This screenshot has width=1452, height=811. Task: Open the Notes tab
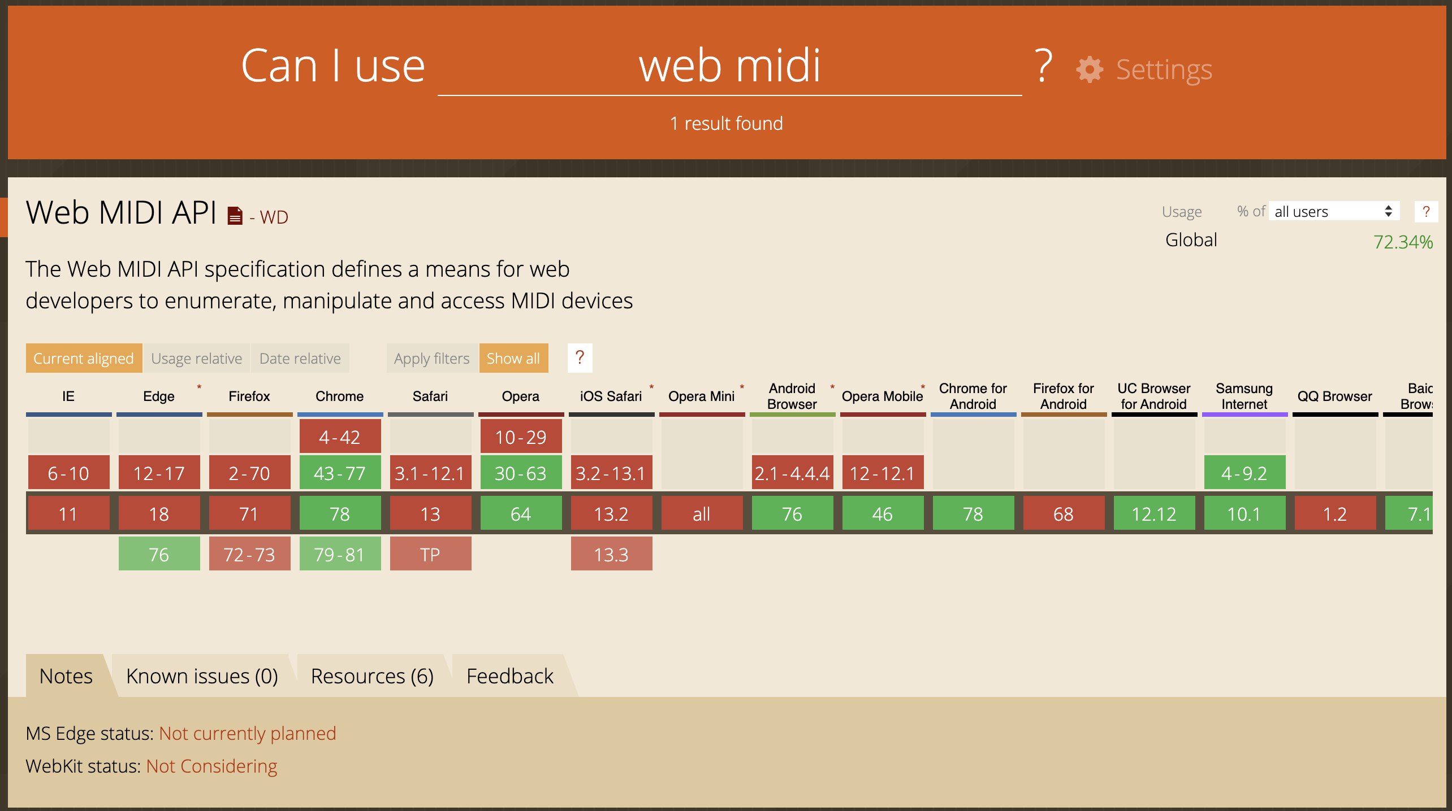point(66,675)
